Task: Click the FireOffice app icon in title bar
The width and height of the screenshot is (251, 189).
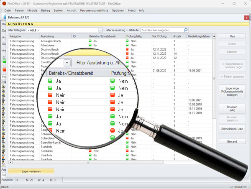Action: click(x=4, y=3)
